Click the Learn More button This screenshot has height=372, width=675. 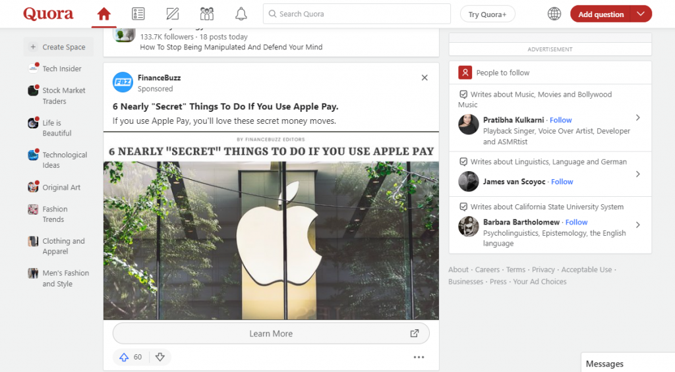(271, 333)
